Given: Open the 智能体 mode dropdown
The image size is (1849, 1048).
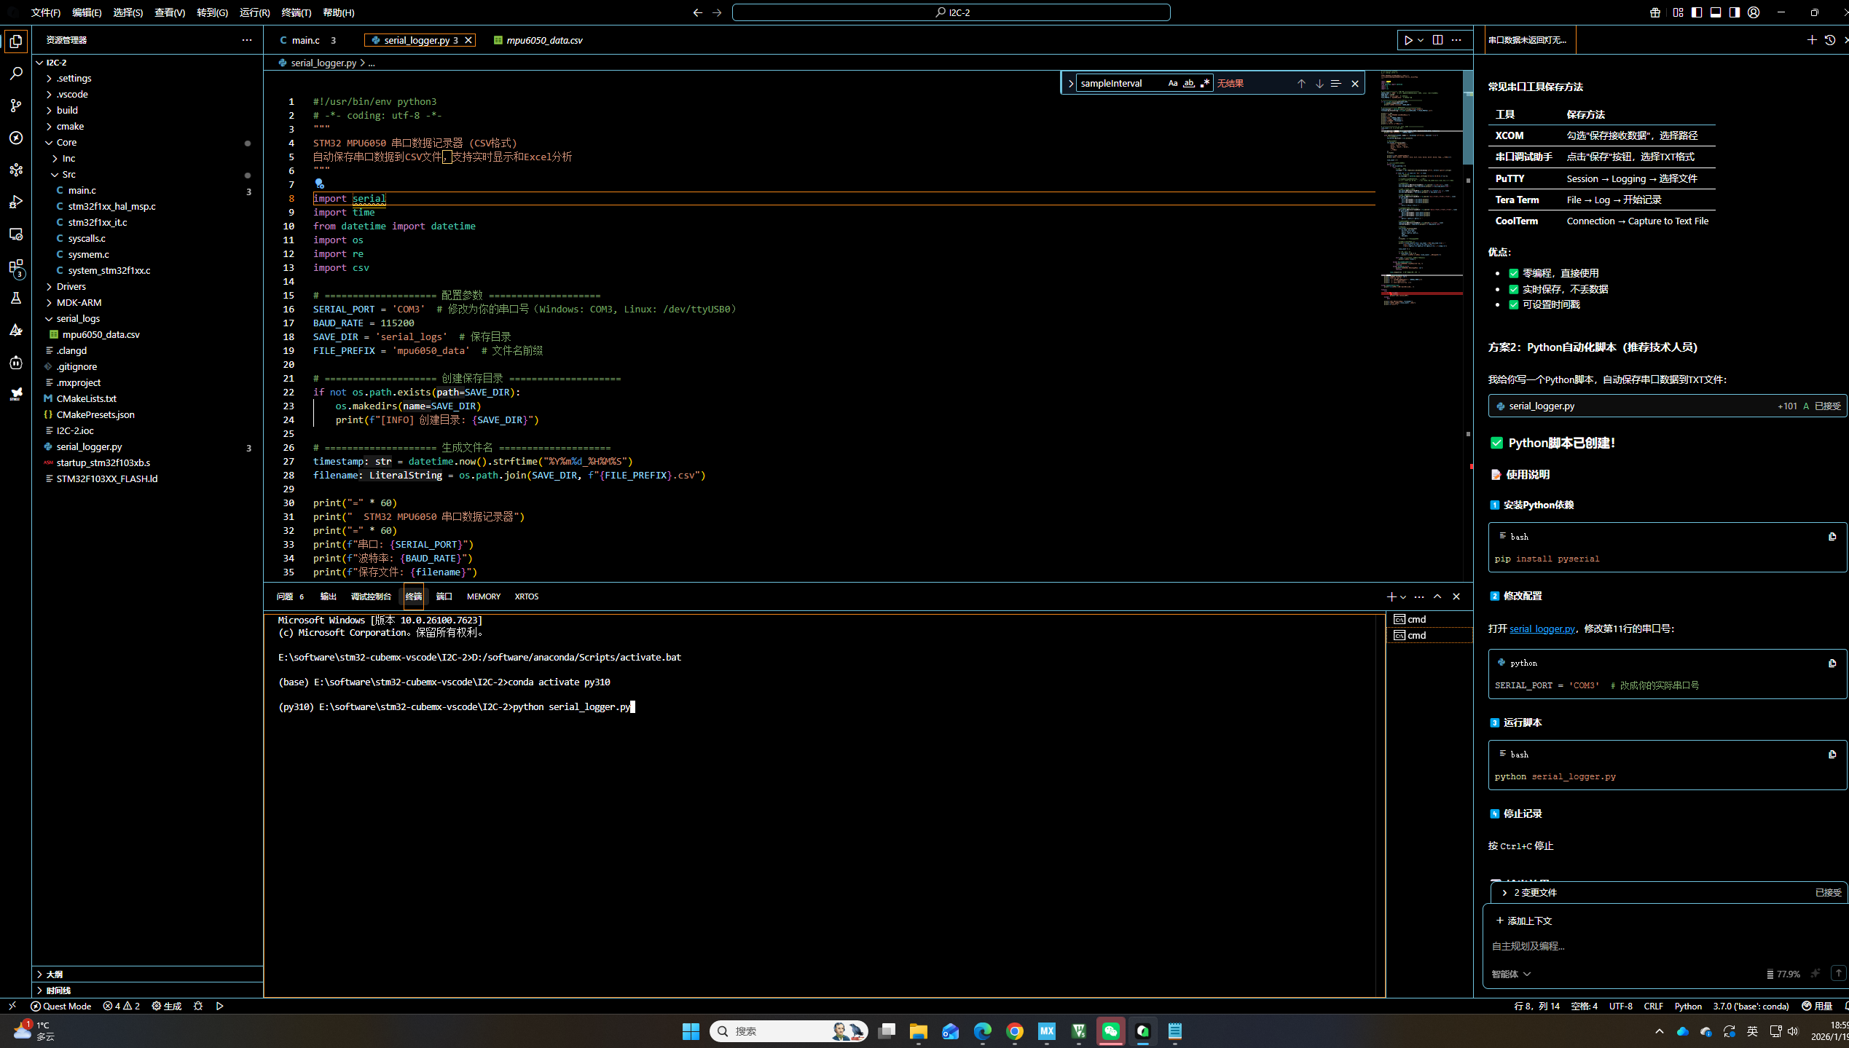Looking at the screenshot, I should (x=1511, y=974).
